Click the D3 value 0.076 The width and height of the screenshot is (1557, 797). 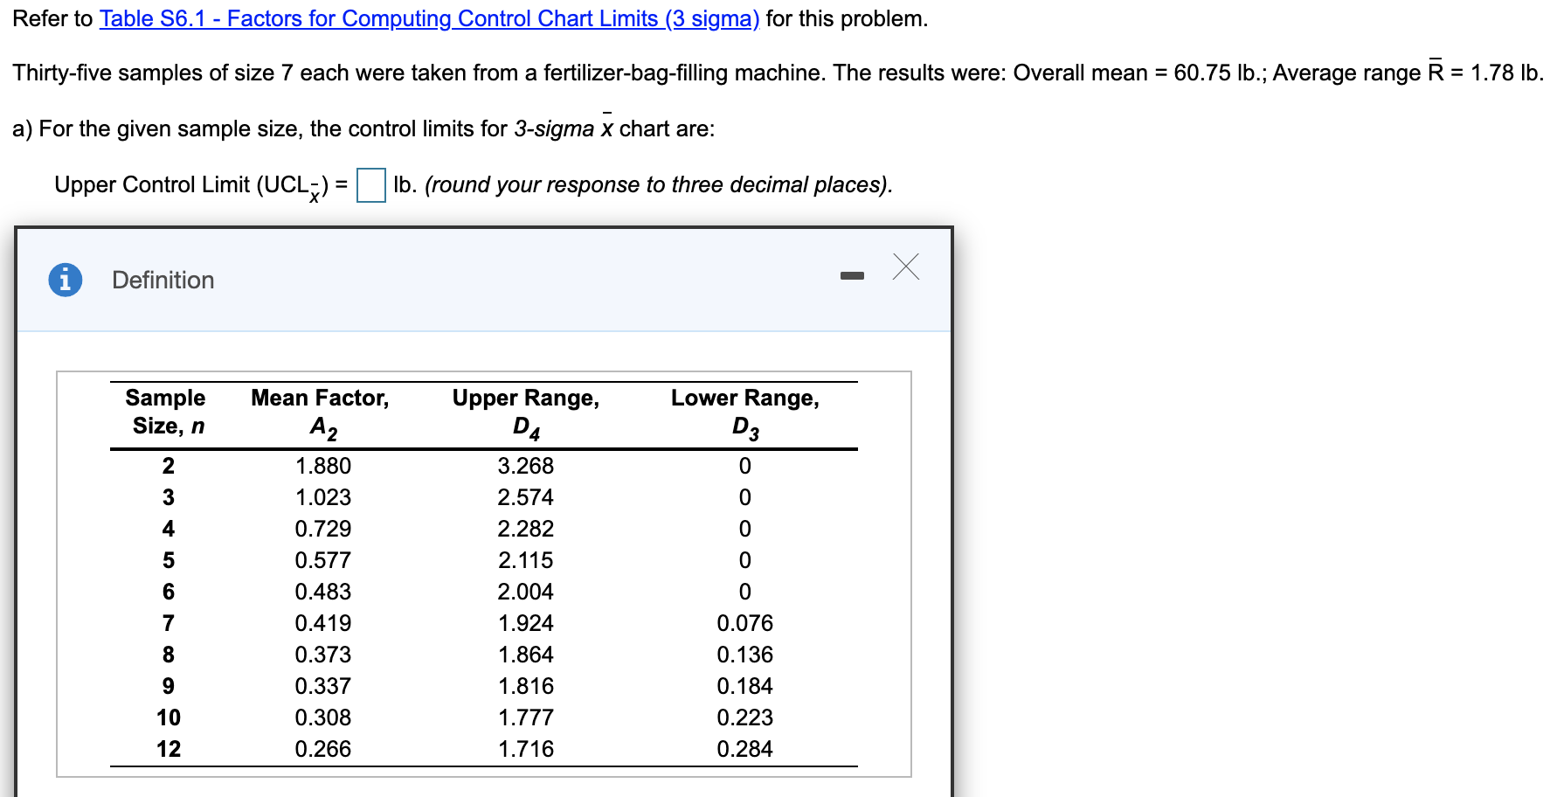coord(744,622)
